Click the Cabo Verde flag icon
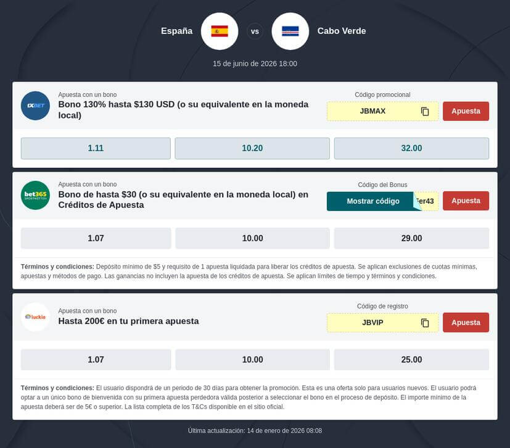 click(290, 31)
